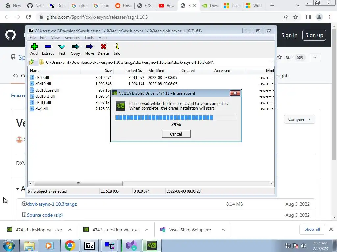The width and height of the screenshot is (337, 252).
Task: Cancel the NVIDIA driver extraction
Action: tap(176, 134)
